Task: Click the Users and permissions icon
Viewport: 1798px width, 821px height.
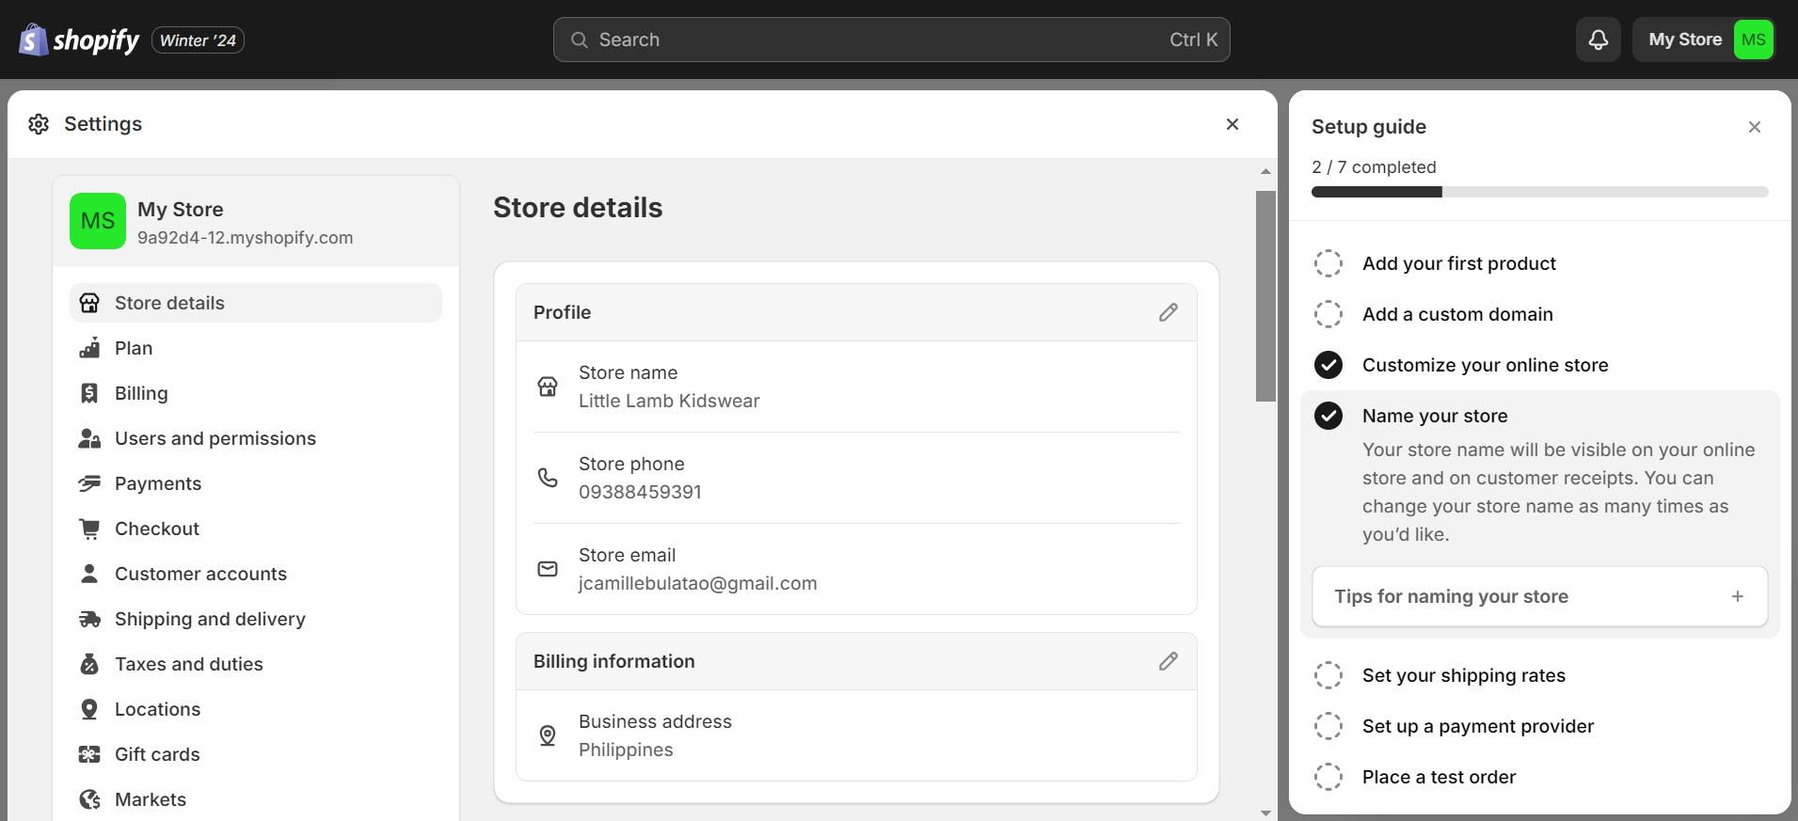Action: pos(89,438)
